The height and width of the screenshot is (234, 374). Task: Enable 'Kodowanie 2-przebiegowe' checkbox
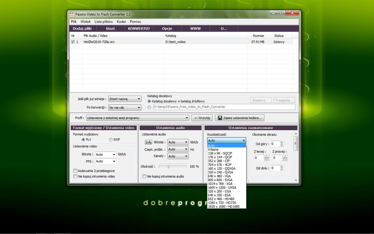75,171
